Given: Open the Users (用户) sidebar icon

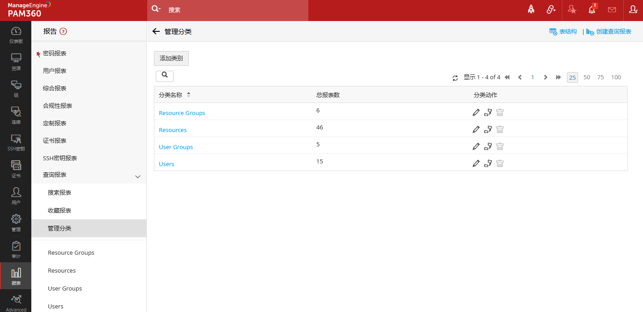Looking at the screenshot, I should pyautogui.click(x=16, y=196).
